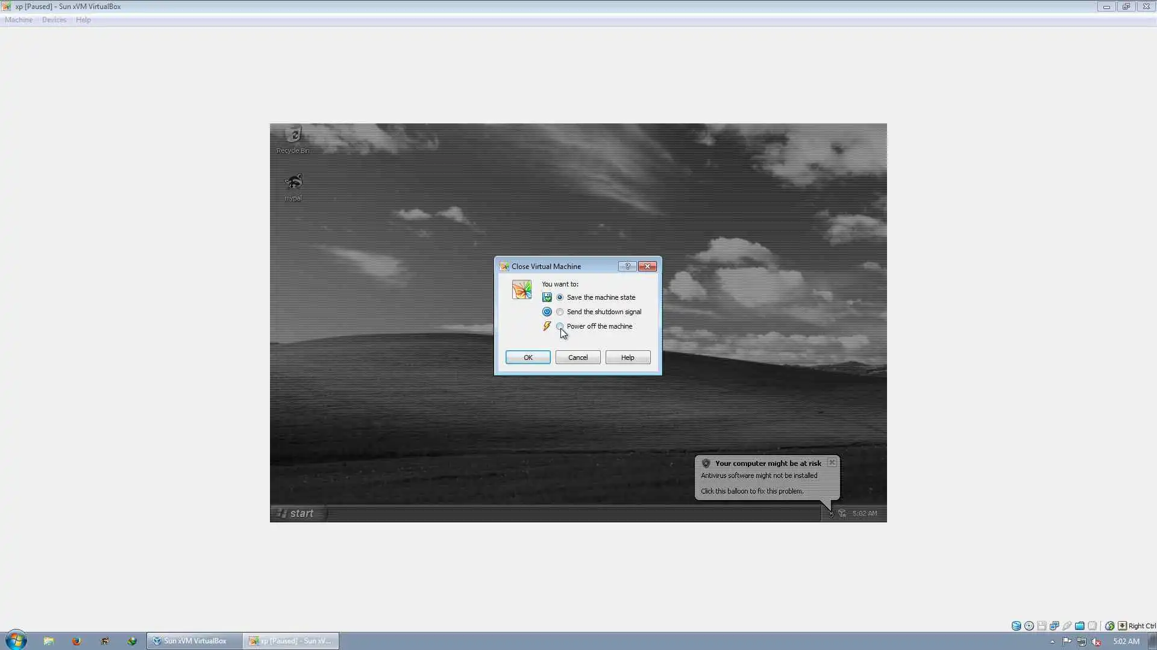Click the keyboard capture arrow icon
The height and width of the screenshot is (650, 1157).
click(1122, 626)
